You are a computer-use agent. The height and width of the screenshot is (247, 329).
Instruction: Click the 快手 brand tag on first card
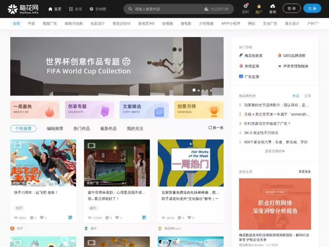pos(19,208)
